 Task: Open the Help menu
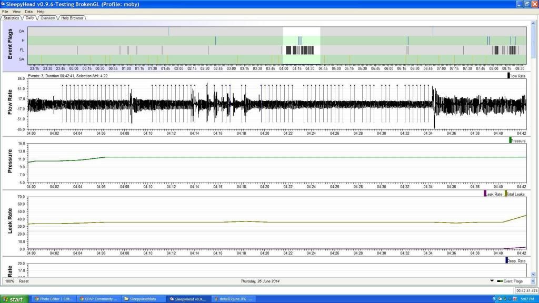point(41,12)
